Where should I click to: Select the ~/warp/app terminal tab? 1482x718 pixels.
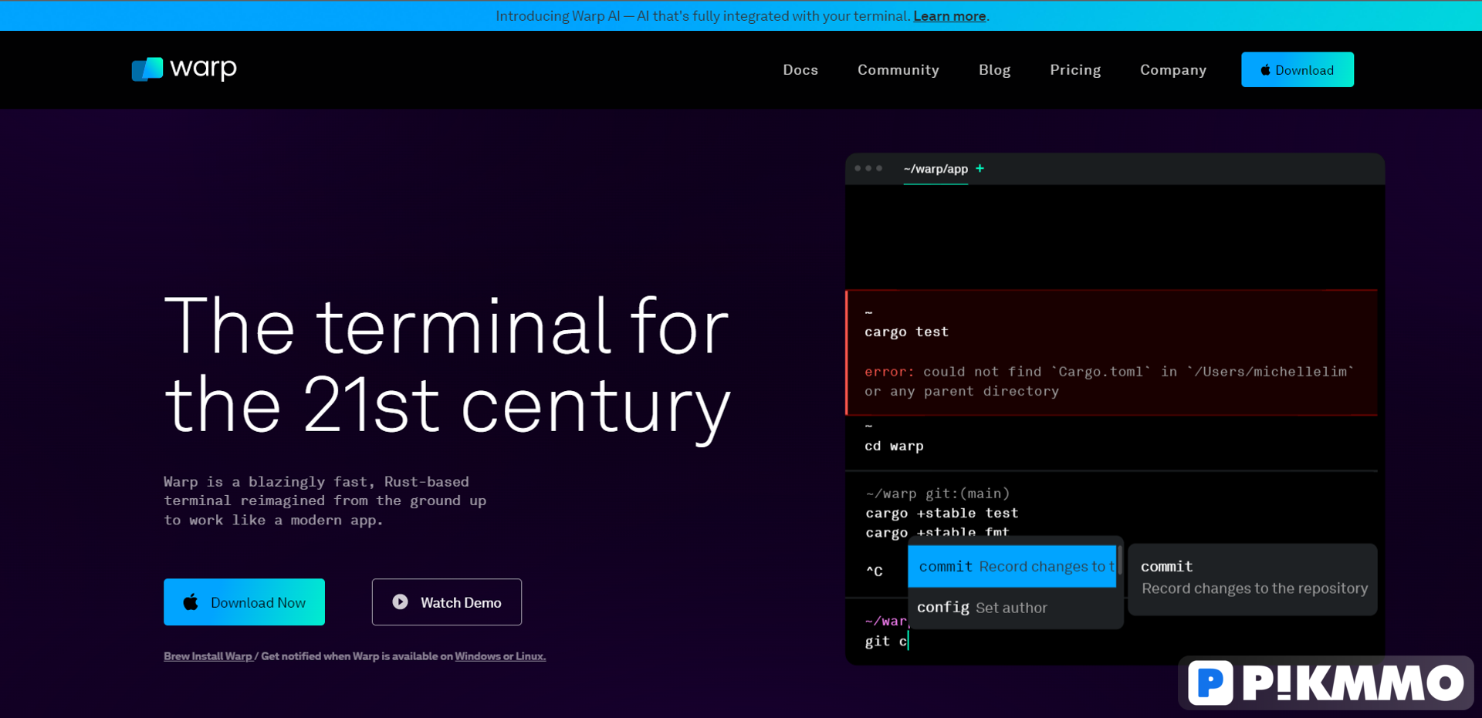[936, 169]
